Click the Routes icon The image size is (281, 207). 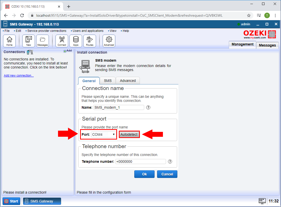(x=90, y=41)
